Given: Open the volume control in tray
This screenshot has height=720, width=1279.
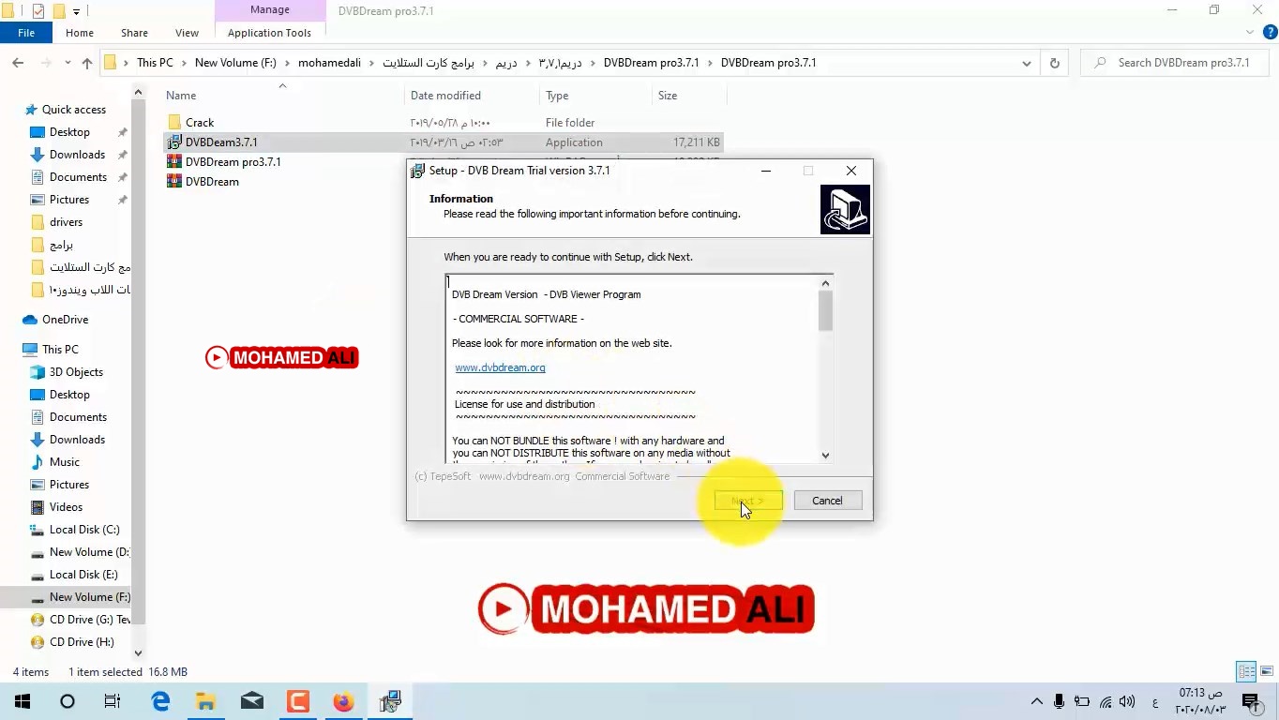Looking at the screenshot, I should 1127,701.
